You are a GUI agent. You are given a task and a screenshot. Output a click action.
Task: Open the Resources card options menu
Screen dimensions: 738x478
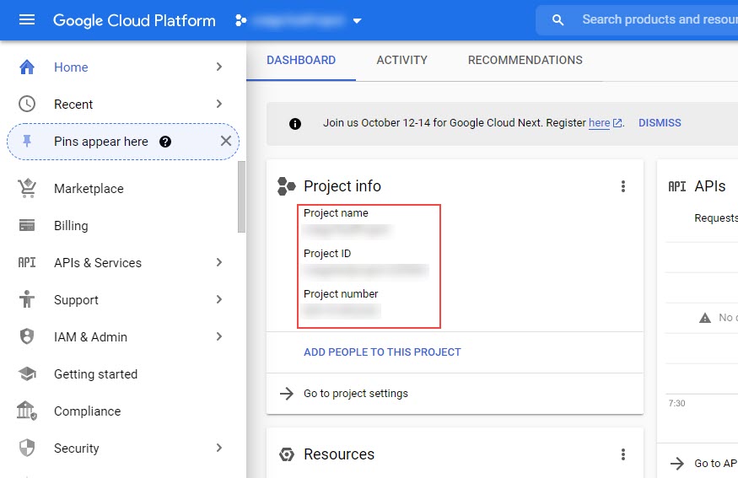click(623, 454)
